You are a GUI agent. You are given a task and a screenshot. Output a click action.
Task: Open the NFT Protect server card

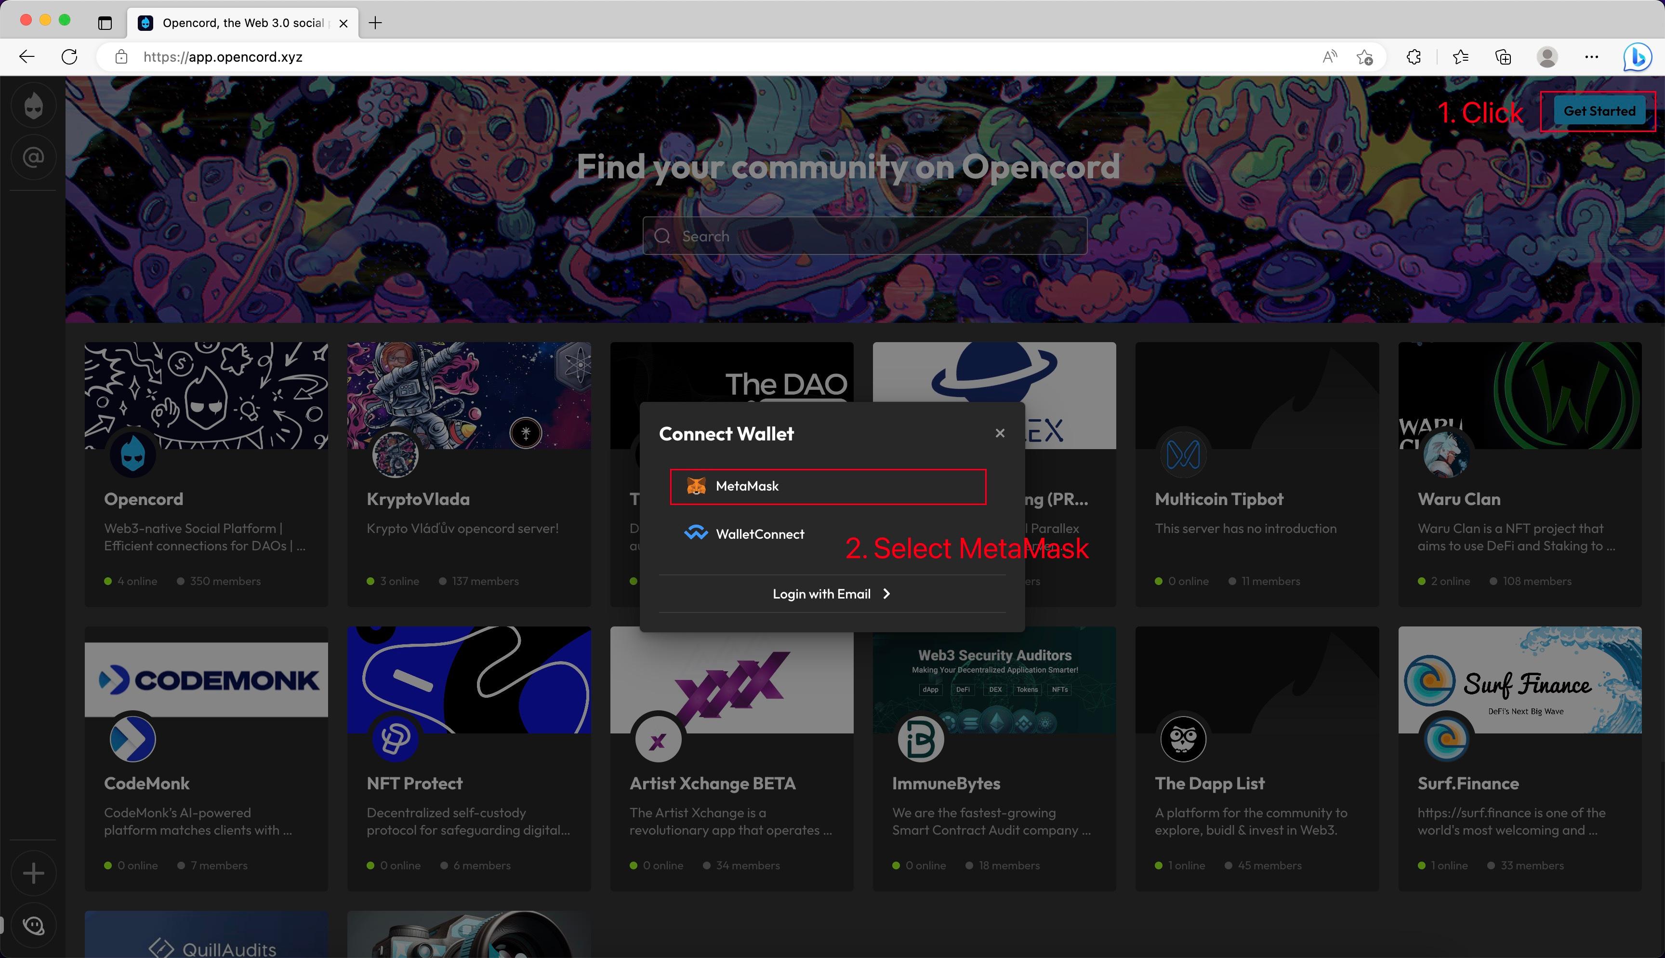pyautogui.click(x=469, y=758)
